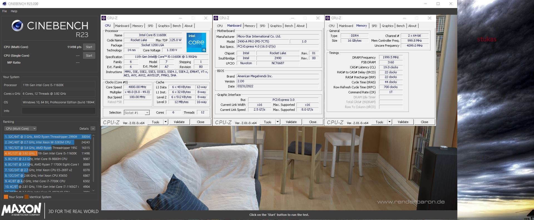Select ranking row Xeon CPU E5-2697 v2
Image resolution: width=534 pixels, height=220 pixels.
click(47, 170)
